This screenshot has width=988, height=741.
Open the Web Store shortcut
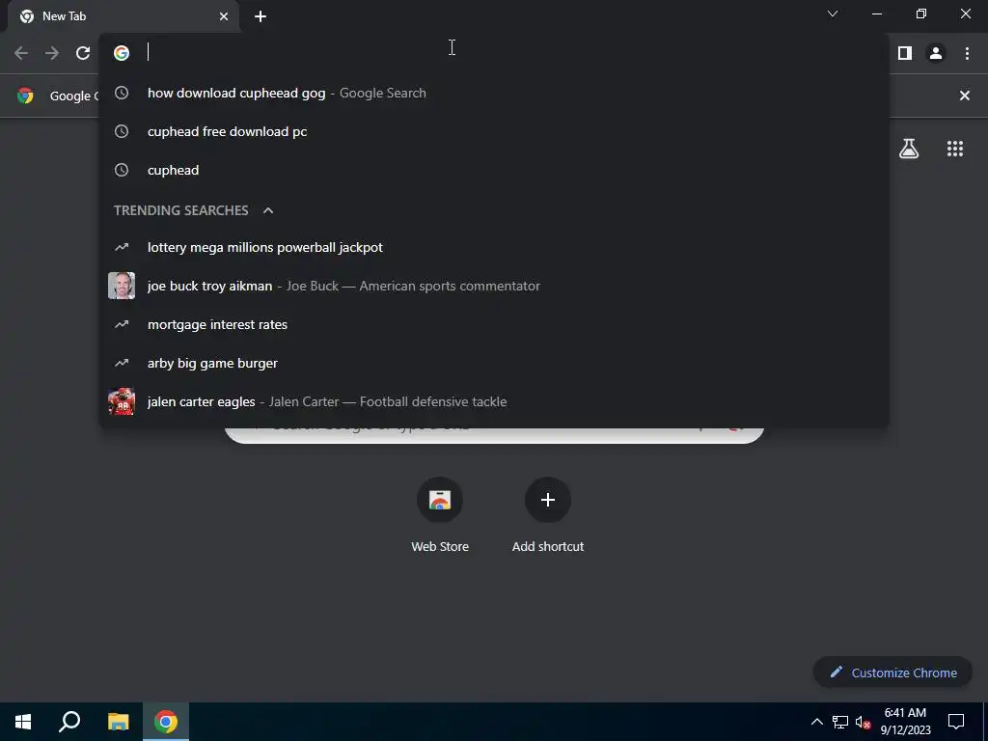point(440,517)
